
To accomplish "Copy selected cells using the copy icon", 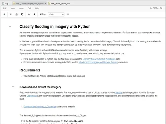I will tap(17, 14).
